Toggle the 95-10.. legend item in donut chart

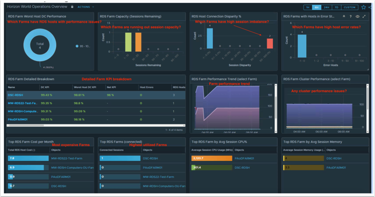pyautogui.click(x=82, y=46)
